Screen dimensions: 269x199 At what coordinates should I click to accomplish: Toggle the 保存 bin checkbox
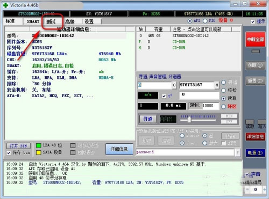click(x=9, y=153)
